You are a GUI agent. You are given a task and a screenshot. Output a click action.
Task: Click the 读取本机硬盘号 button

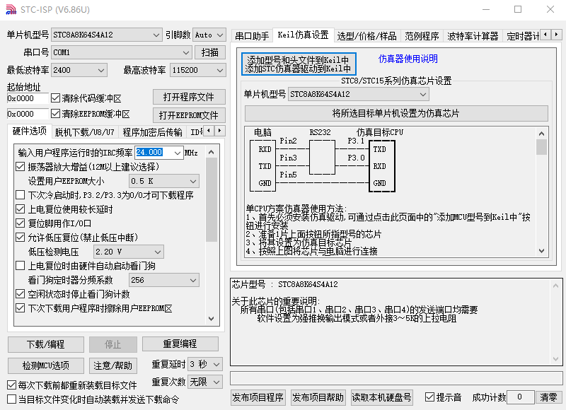tap(381, 397)
